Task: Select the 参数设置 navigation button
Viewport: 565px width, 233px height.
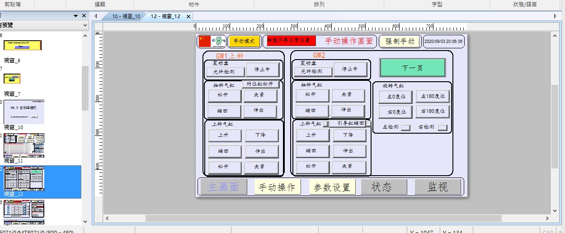Action: tap(332, 187)
